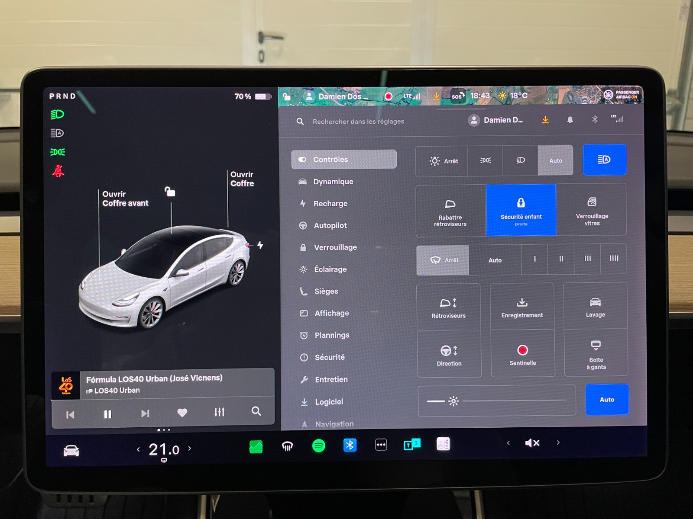Image resolution: width=693 pixels, height=519 pixels.
Task: Open the seat heater climate icon
Action: pyautogui.click(x=287, y=446)
